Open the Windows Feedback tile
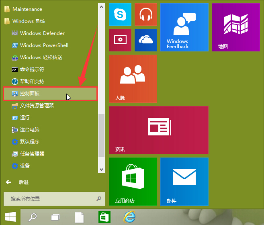The width and height of the screenshot is (264, 225). coord(184,27)
